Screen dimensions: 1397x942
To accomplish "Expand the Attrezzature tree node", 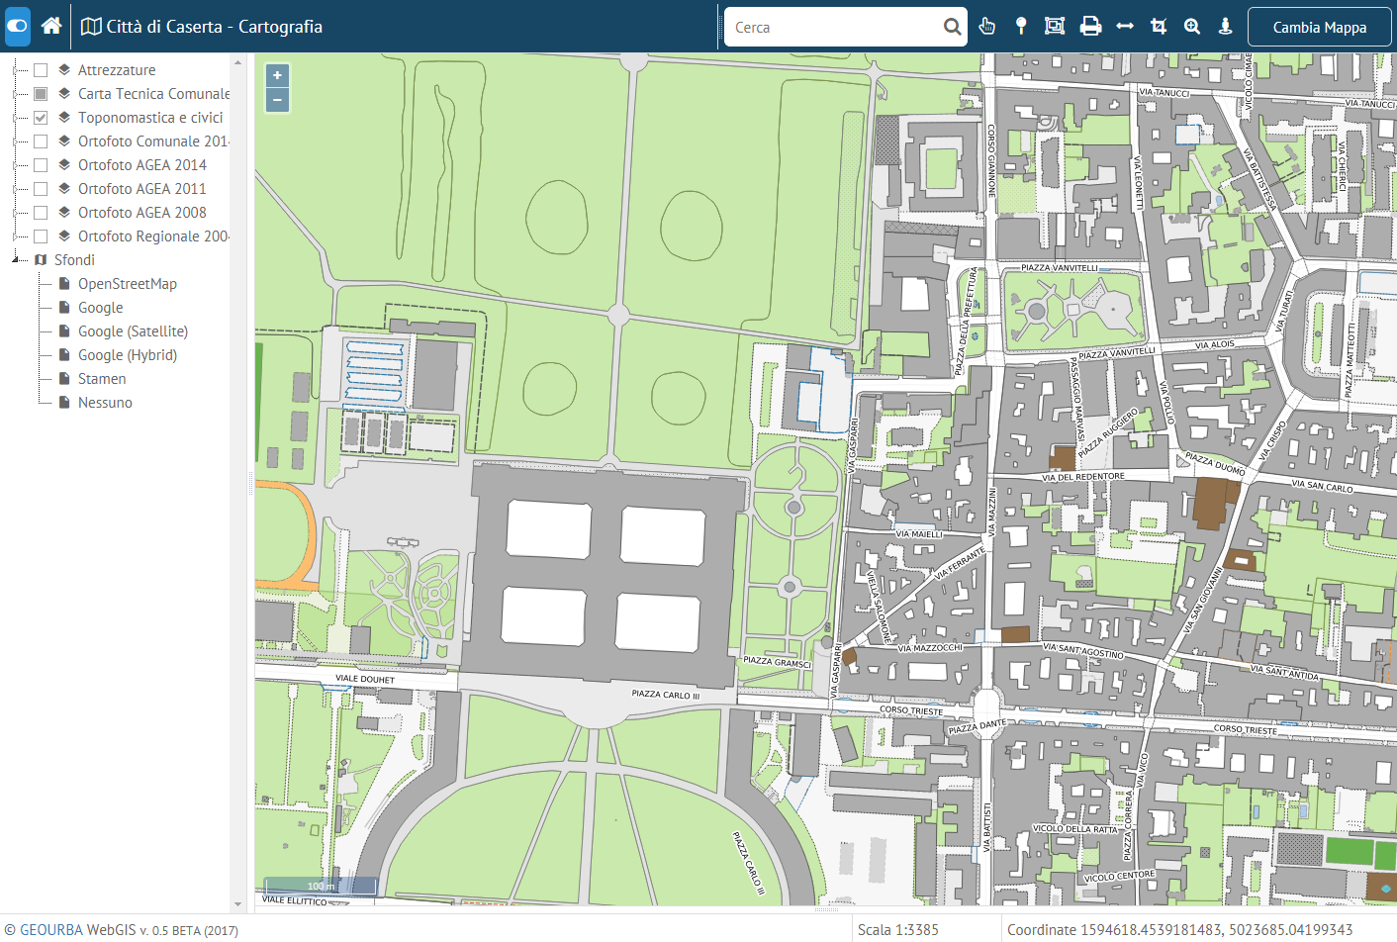I will tap(16, 70).
